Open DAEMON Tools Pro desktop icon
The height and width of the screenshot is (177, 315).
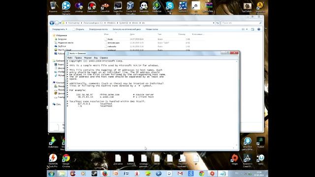(x=53, y=161)
